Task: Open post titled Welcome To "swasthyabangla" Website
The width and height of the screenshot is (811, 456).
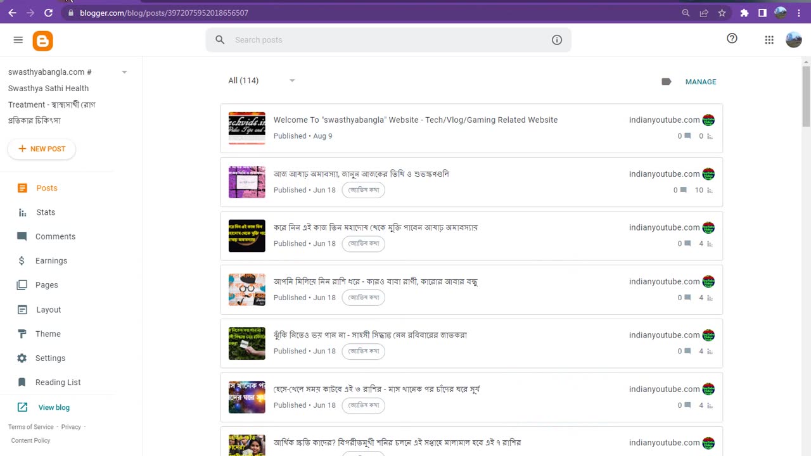Action: 416,120
